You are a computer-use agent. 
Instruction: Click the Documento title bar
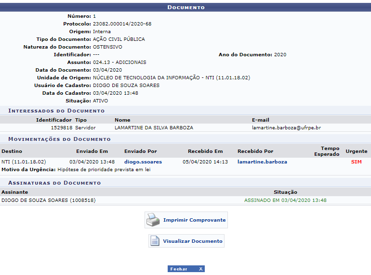click(185, 7)
